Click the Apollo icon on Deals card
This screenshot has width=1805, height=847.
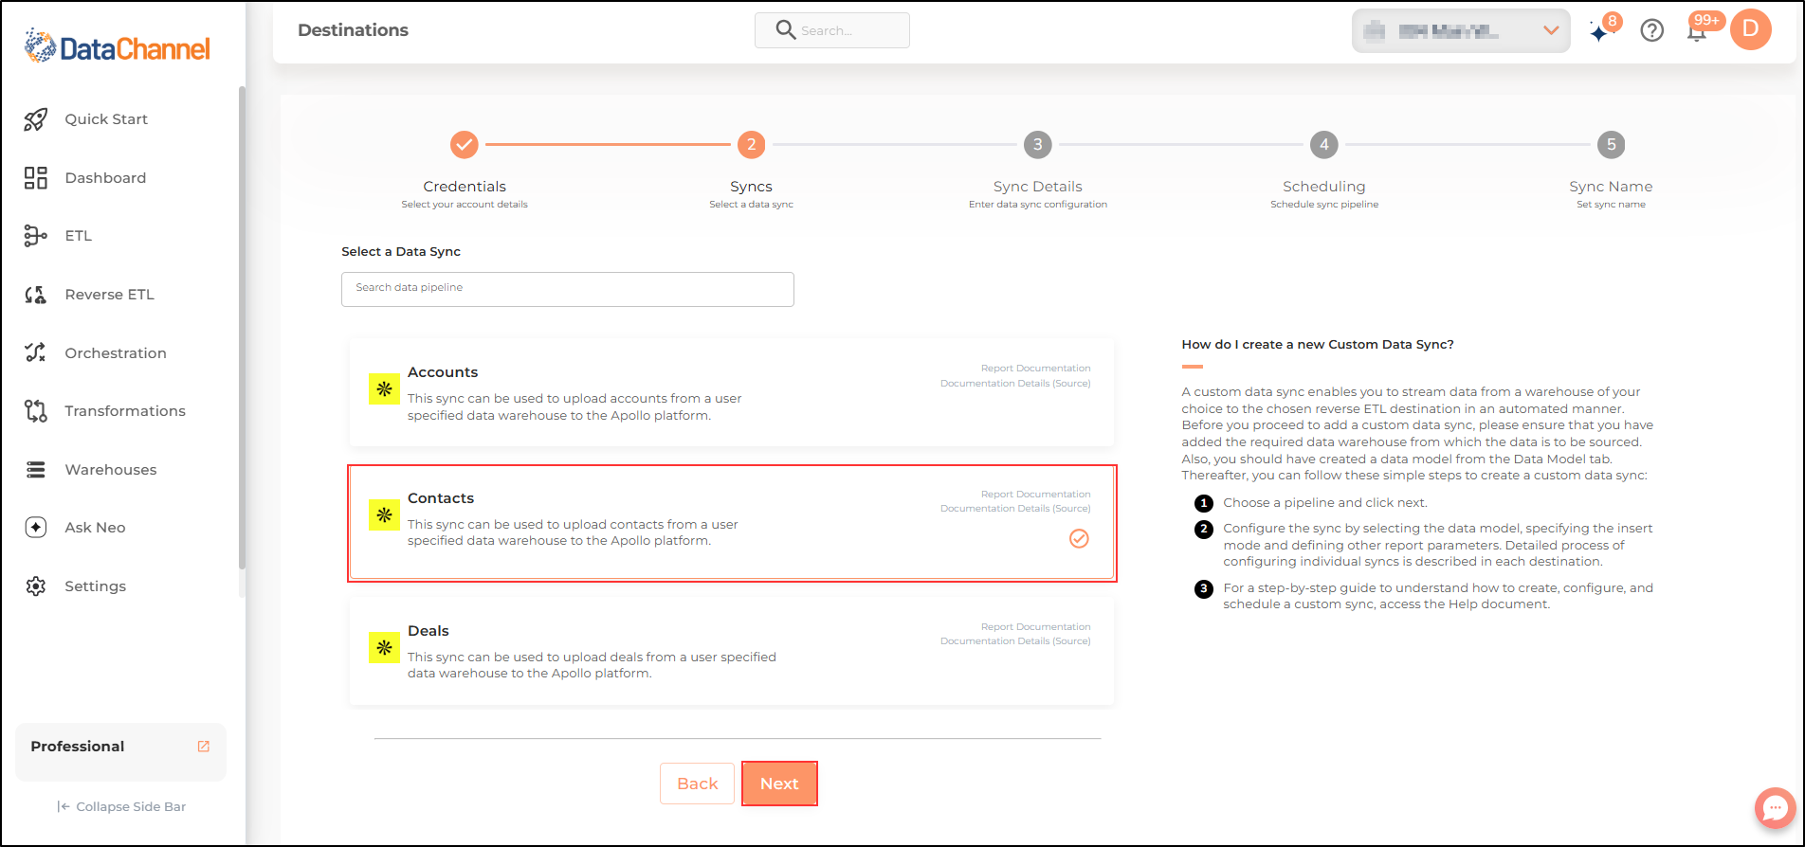pos(384,648)
